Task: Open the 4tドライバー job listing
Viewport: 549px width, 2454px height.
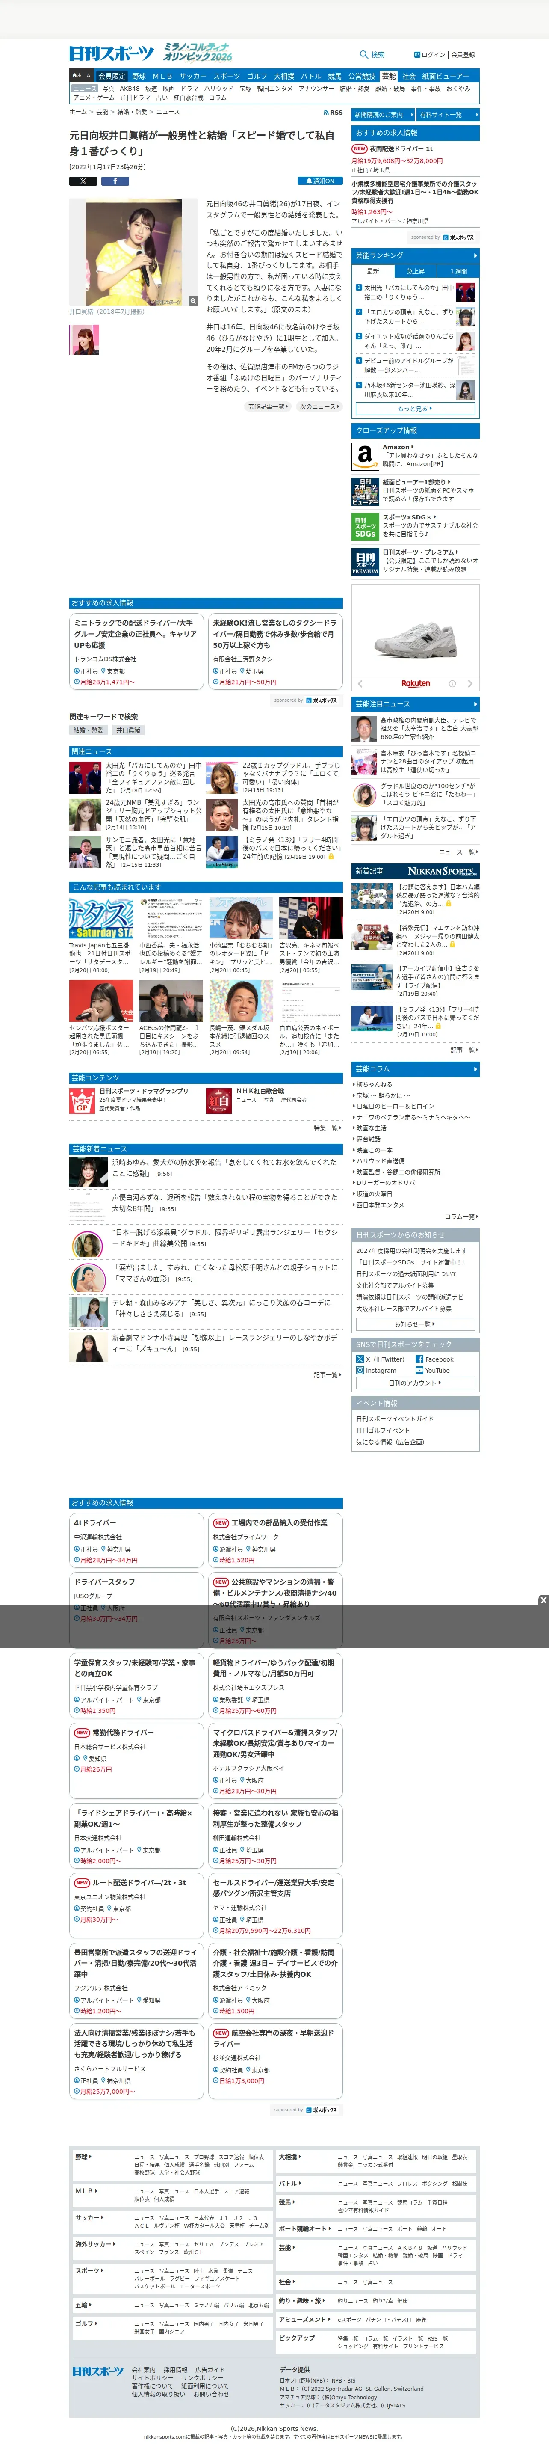Action: pyautogui.click(x=95, y=1523)
